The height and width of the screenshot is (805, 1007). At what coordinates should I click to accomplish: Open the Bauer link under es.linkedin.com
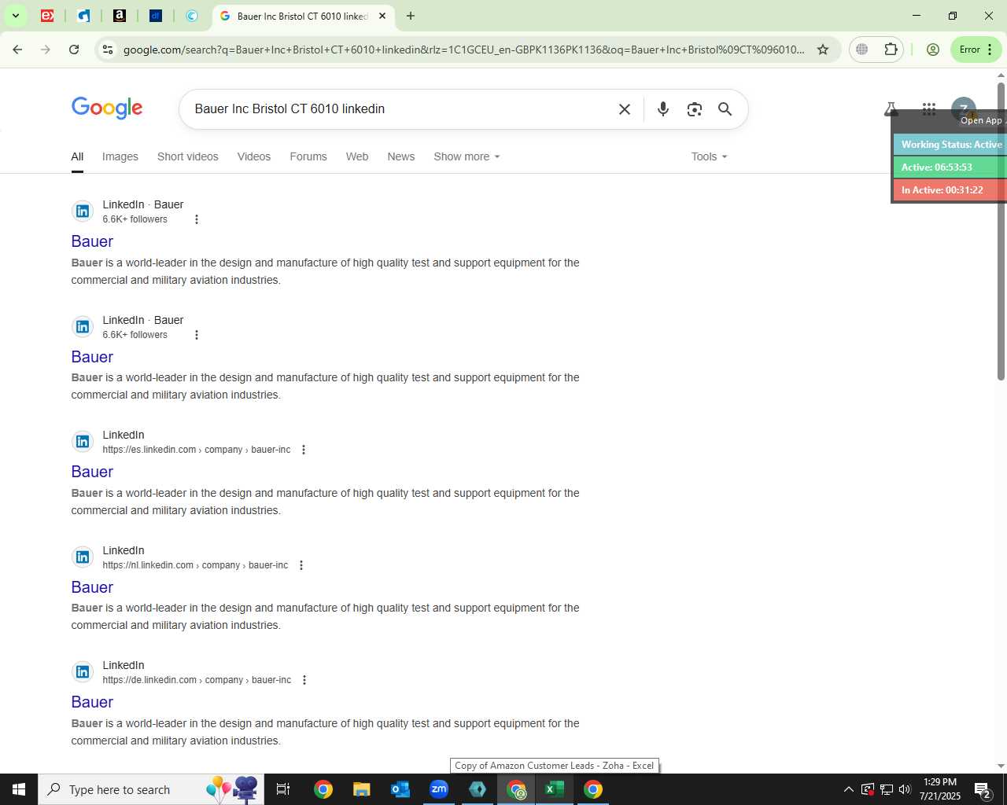[x=92, y=472]
